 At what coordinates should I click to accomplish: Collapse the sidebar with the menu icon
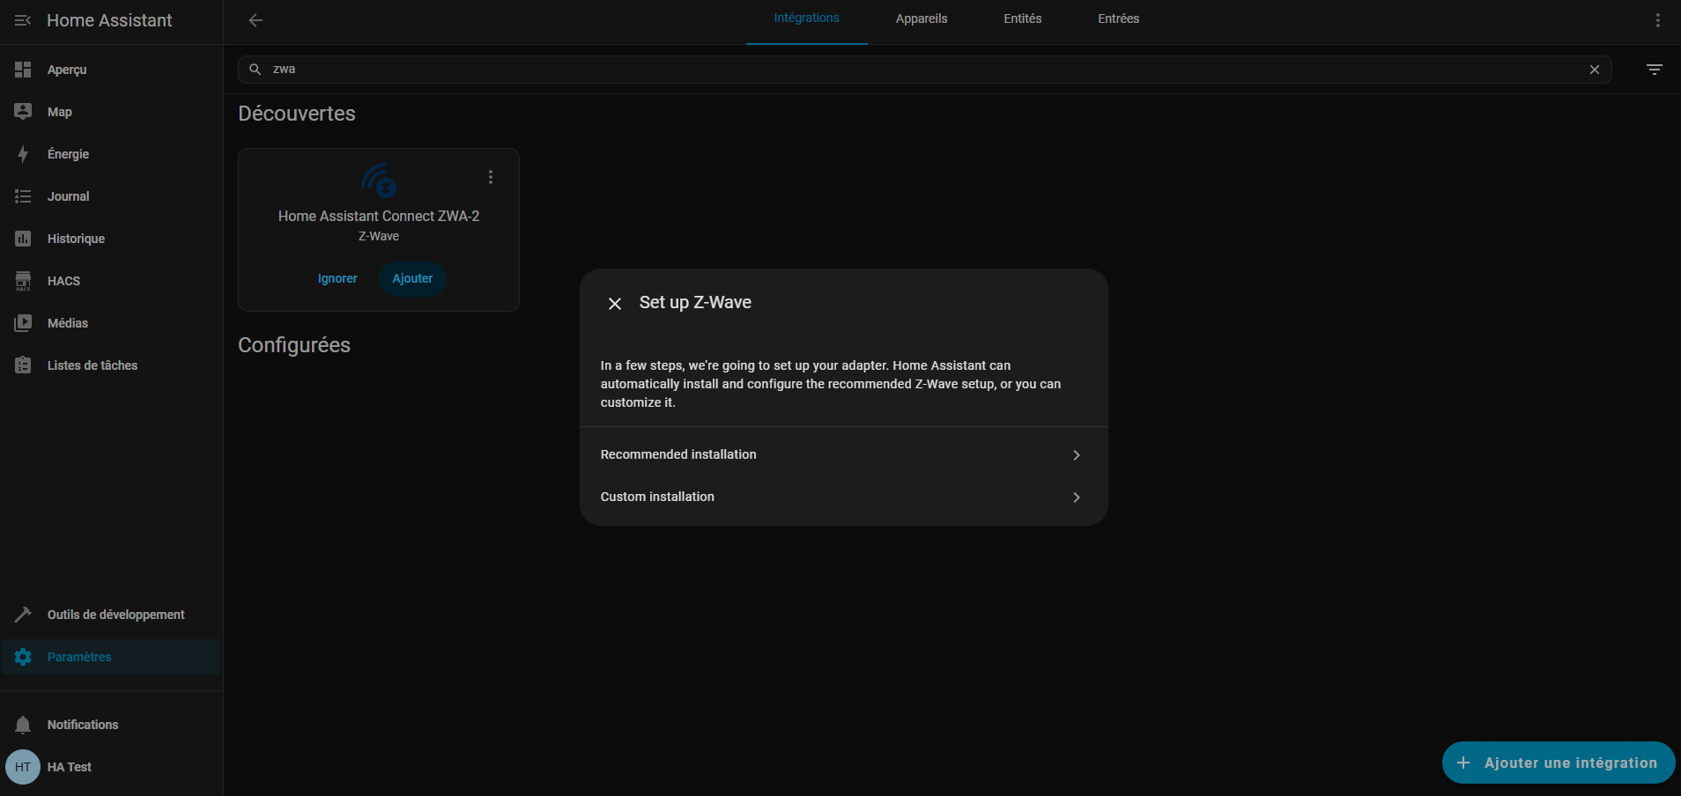point(23,20)
